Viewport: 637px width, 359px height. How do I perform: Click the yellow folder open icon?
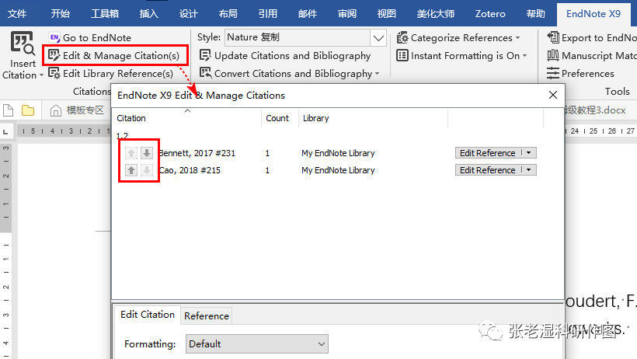click(28, 110)
